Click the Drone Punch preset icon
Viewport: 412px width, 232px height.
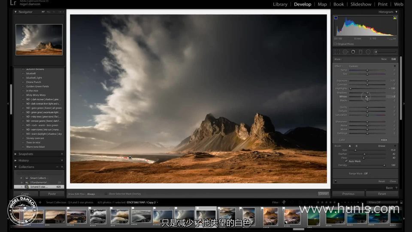point(23,82)
